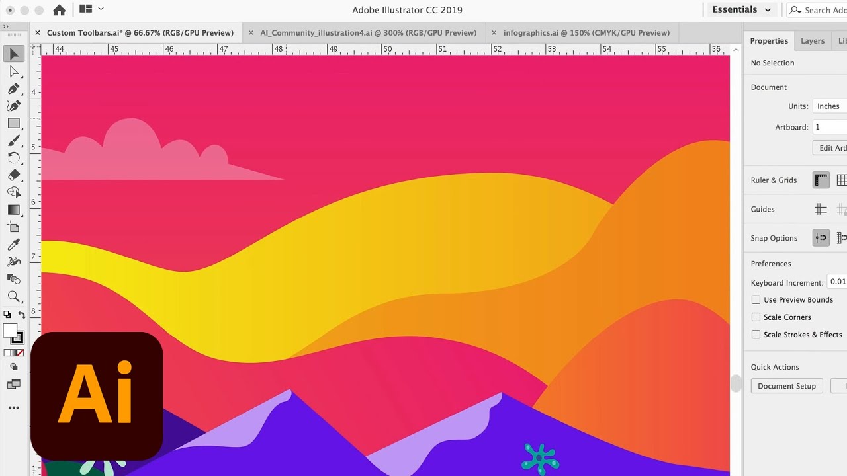The height and width of the screenshot is (476, 847).
Task: Select the Paintbrush tool
Action: [14, 141]
